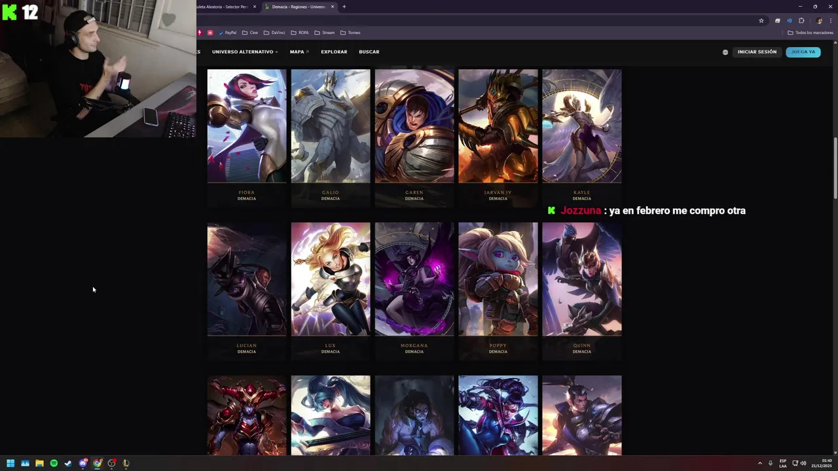The width and height of the screenshot is (838, 471).
Task: Open the Lux champion card
Action: (331, 291)
